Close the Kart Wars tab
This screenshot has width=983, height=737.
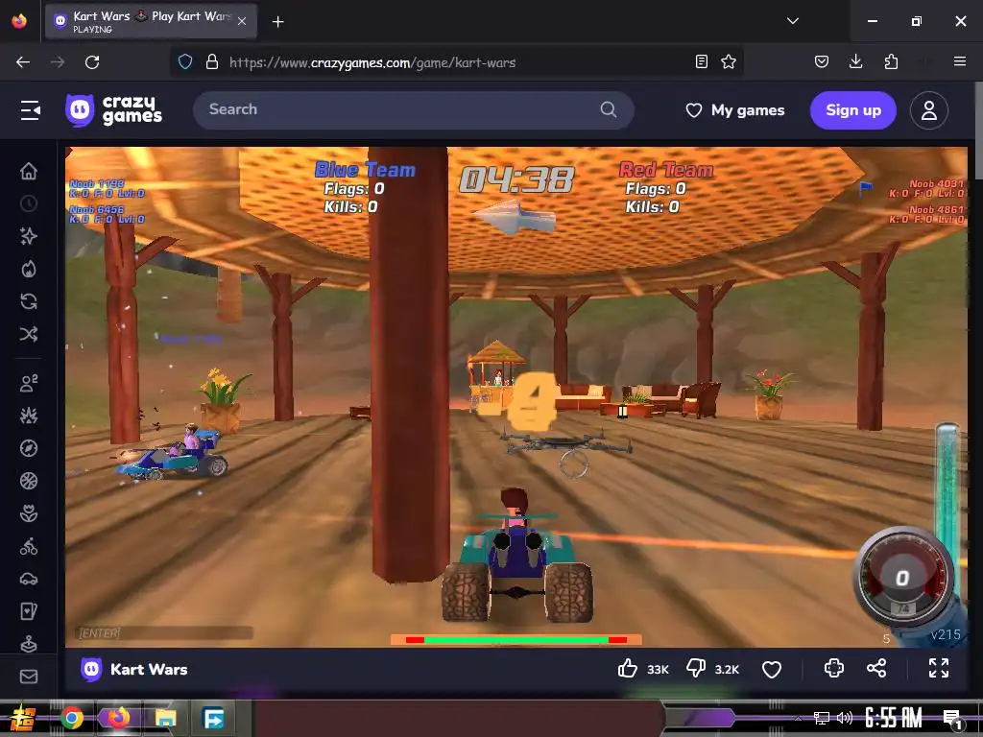[x=242, y=21]
